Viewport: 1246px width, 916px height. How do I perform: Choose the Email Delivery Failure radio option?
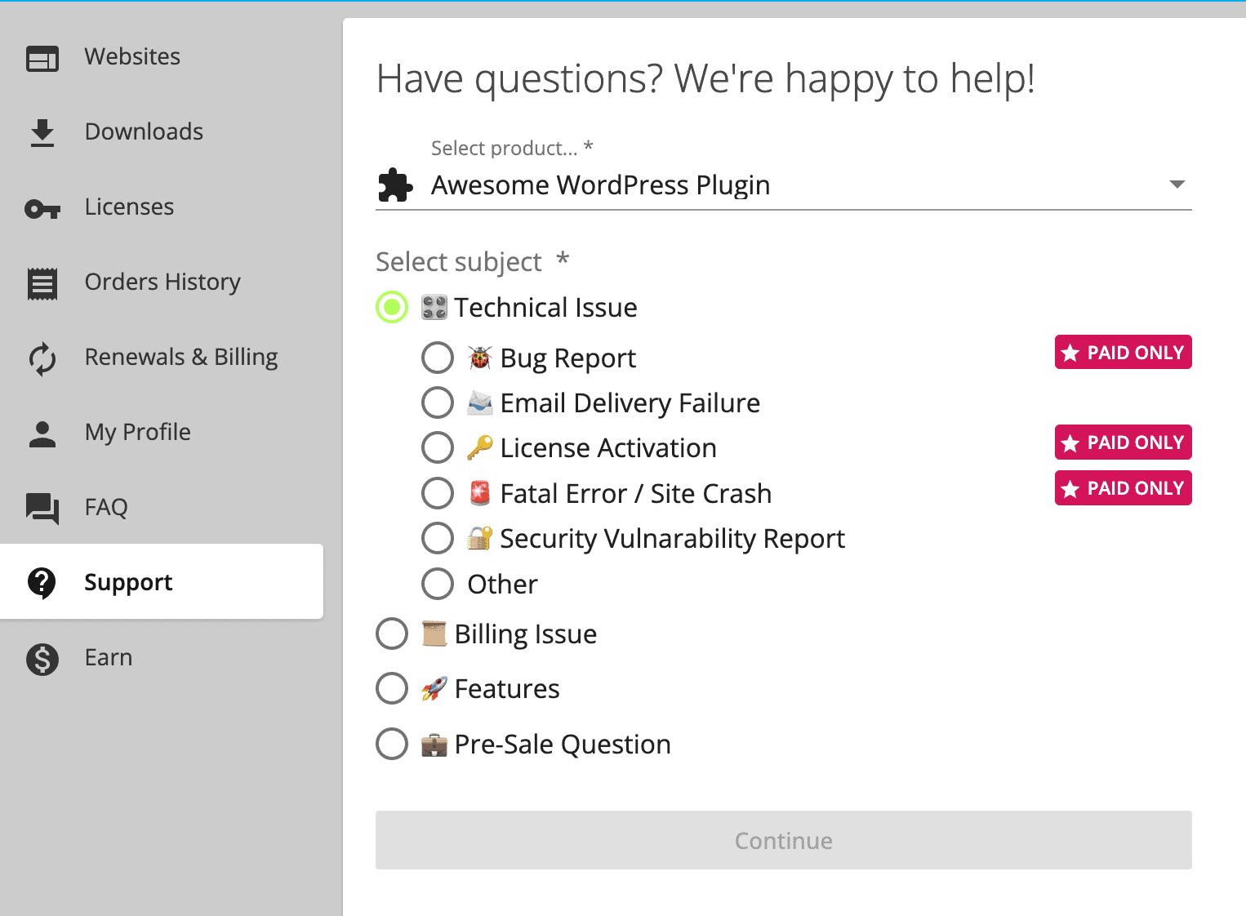[438, 402]
